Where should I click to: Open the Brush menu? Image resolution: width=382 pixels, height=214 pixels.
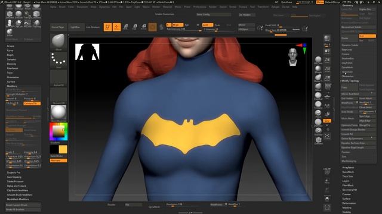(62, 7)
